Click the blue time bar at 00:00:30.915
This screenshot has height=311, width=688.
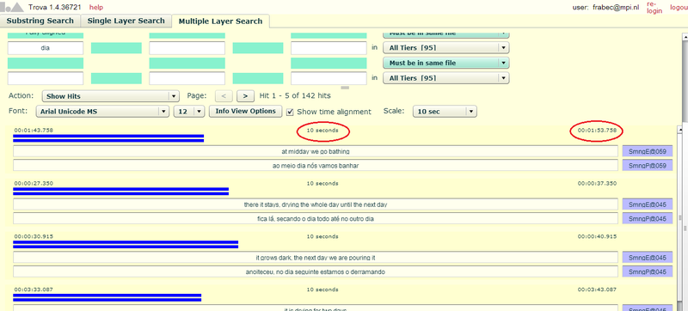click(126, 245)
